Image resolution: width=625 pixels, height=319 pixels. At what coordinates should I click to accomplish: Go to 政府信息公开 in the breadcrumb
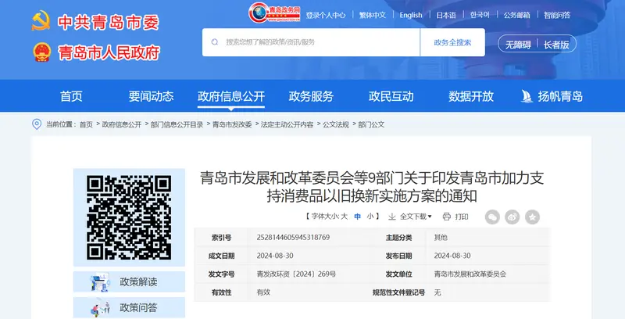coord(122,124)
